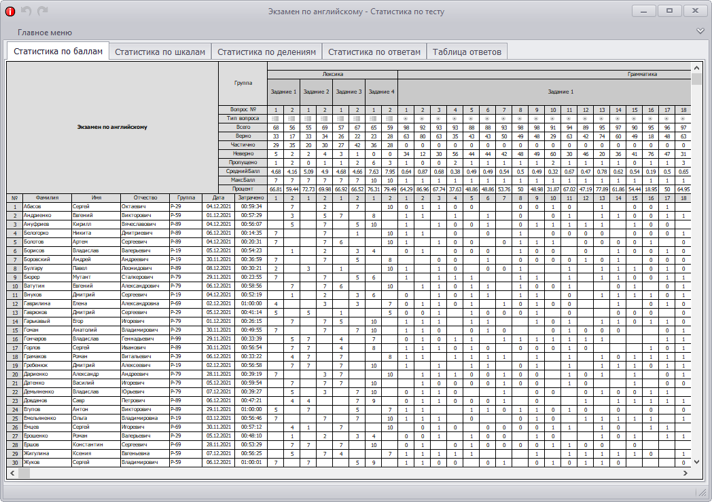Click the Процент row label
Screen dimensions: 712x502
[x=243, y=189]
